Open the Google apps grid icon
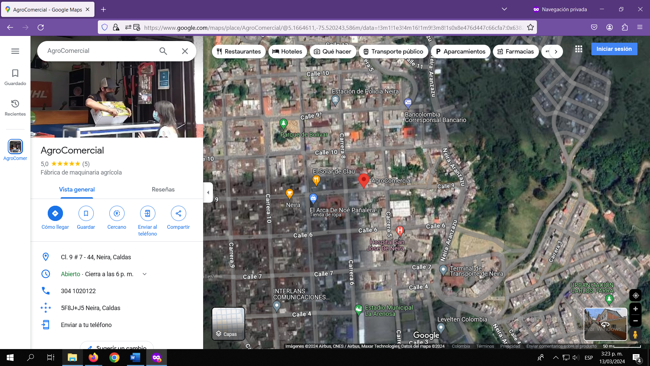The height and width of the screenshot is (366, 650). (579, 49)
